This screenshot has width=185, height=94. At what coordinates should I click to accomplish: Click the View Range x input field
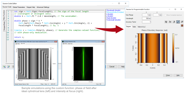click(146, 15)
